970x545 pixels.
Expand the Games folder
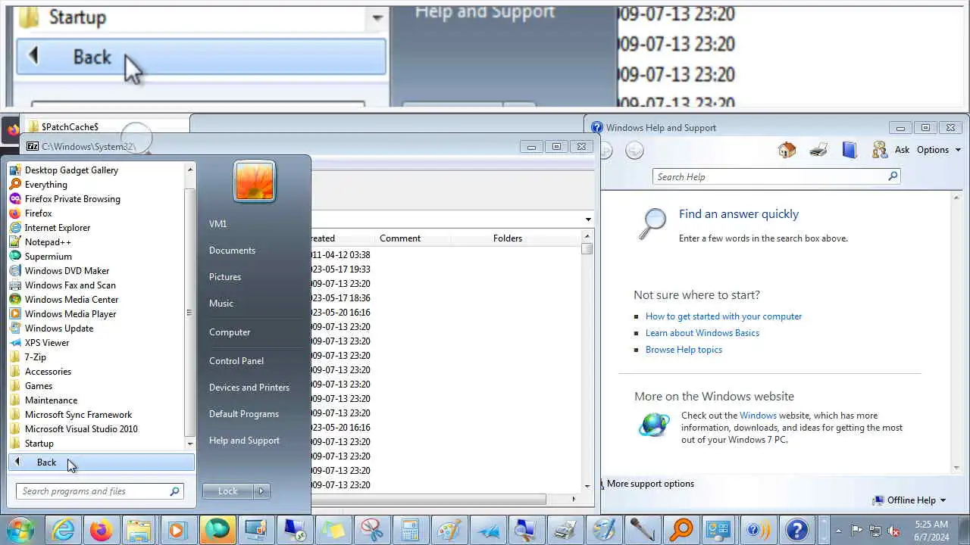point(38,386)
